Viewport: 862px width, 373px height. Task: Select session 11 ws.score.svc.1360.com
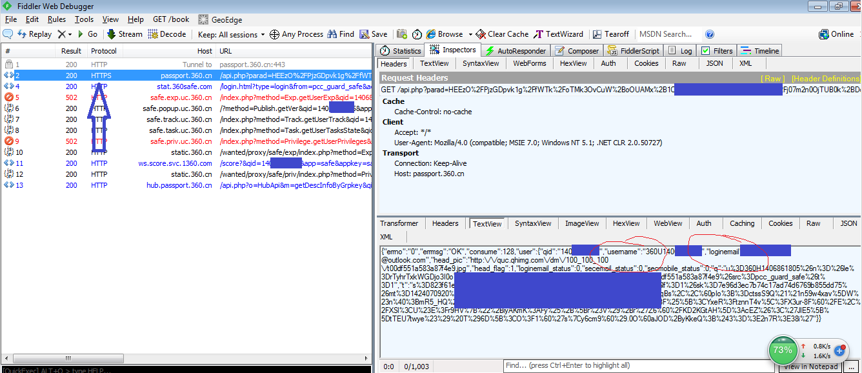pos(186,163)
